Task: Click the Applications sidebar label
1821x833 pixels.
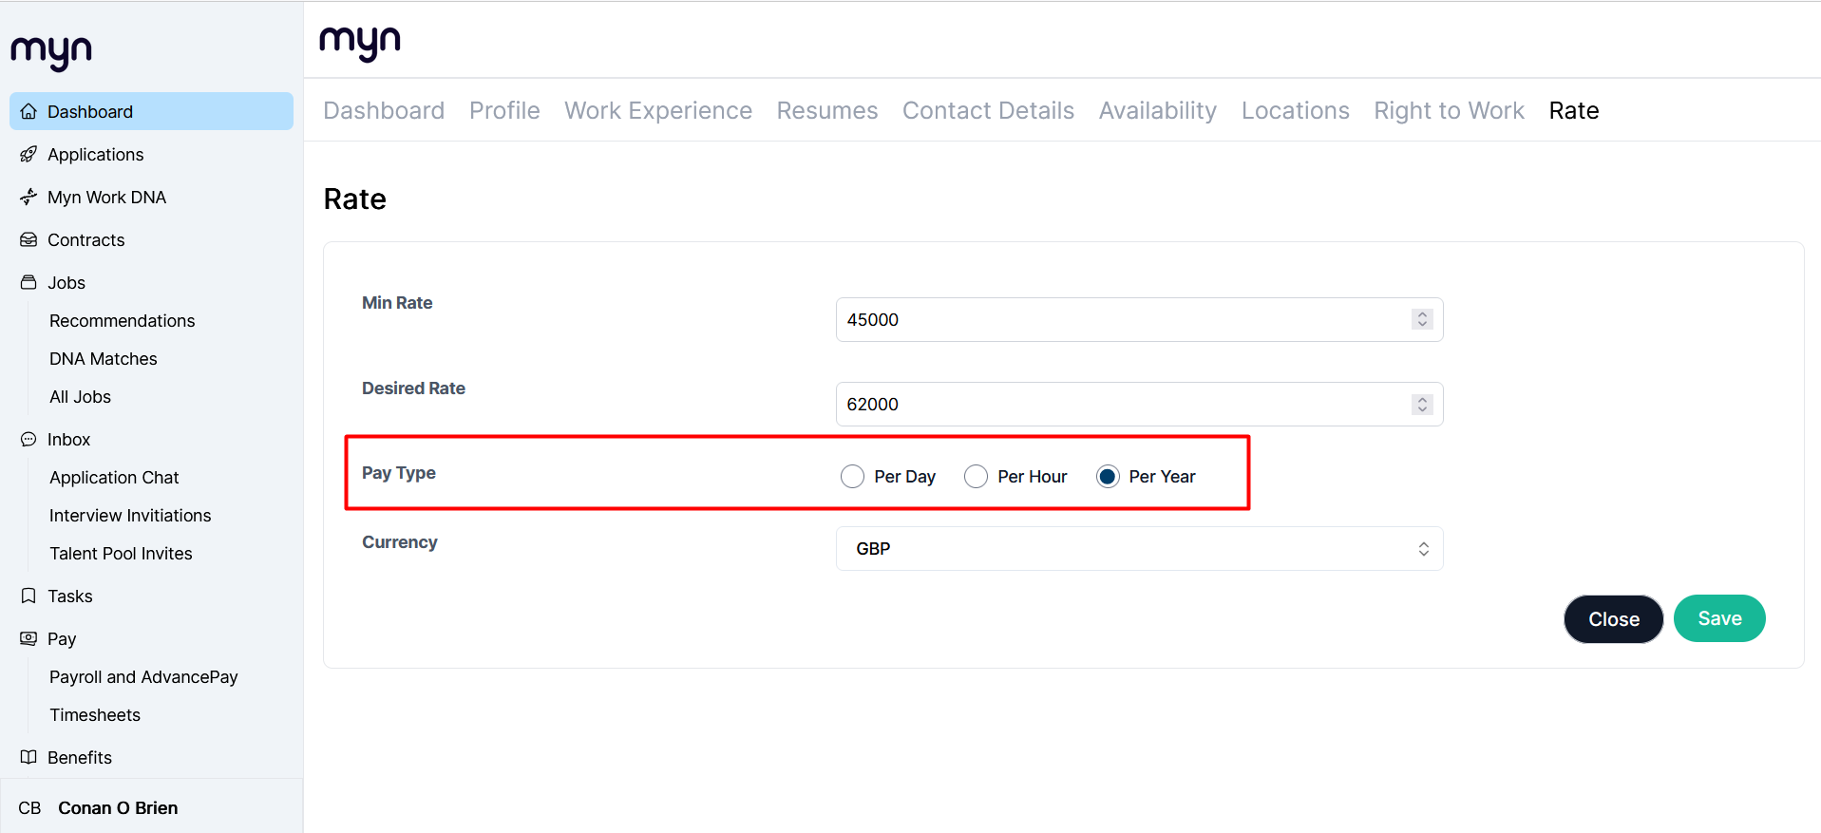Action: pyautogui.click(x=96, y=154)
